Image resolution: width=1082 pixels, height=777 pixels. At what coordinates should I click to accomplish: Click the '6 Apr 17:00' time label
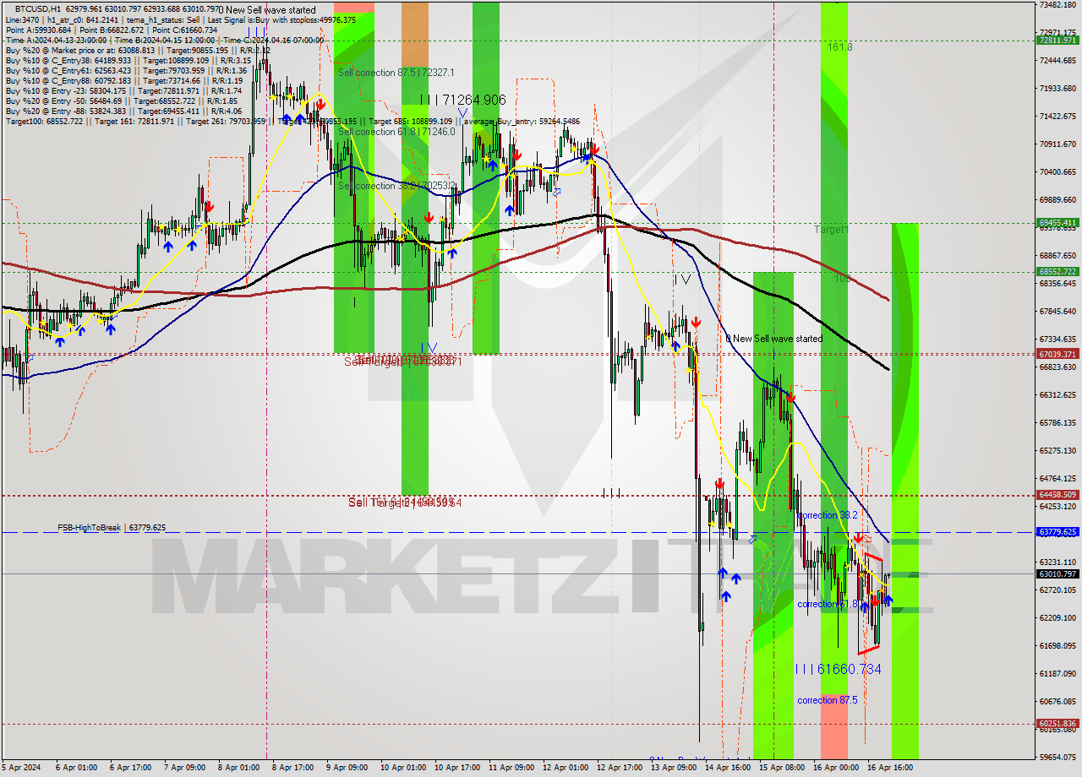pos(130,768)
